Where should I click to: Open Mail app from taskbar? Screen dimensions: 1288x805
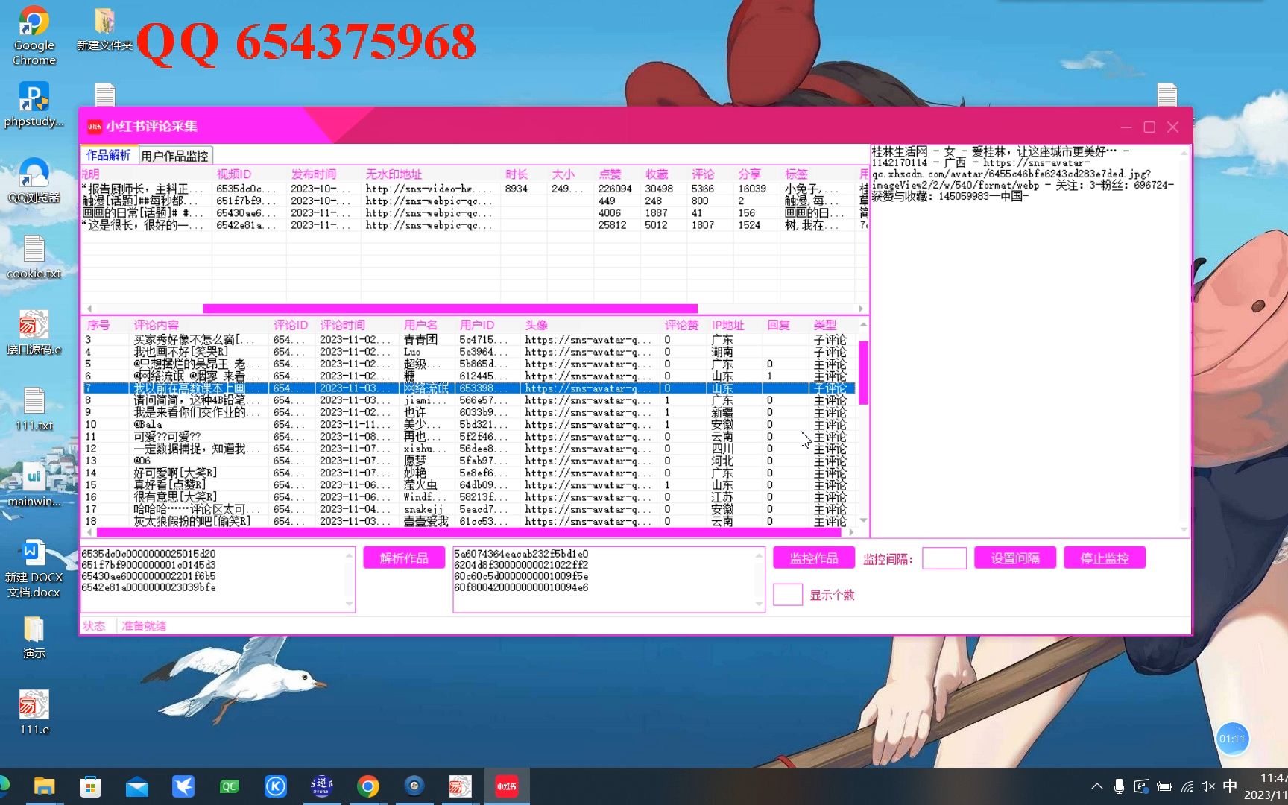(x=137, y=786)
